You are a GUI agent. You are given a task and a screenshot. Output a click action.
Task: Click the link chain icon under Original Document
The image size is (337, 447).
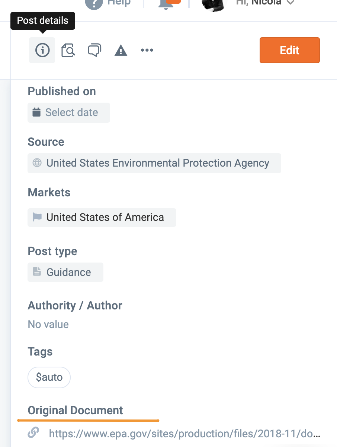(x=33, y=432)
